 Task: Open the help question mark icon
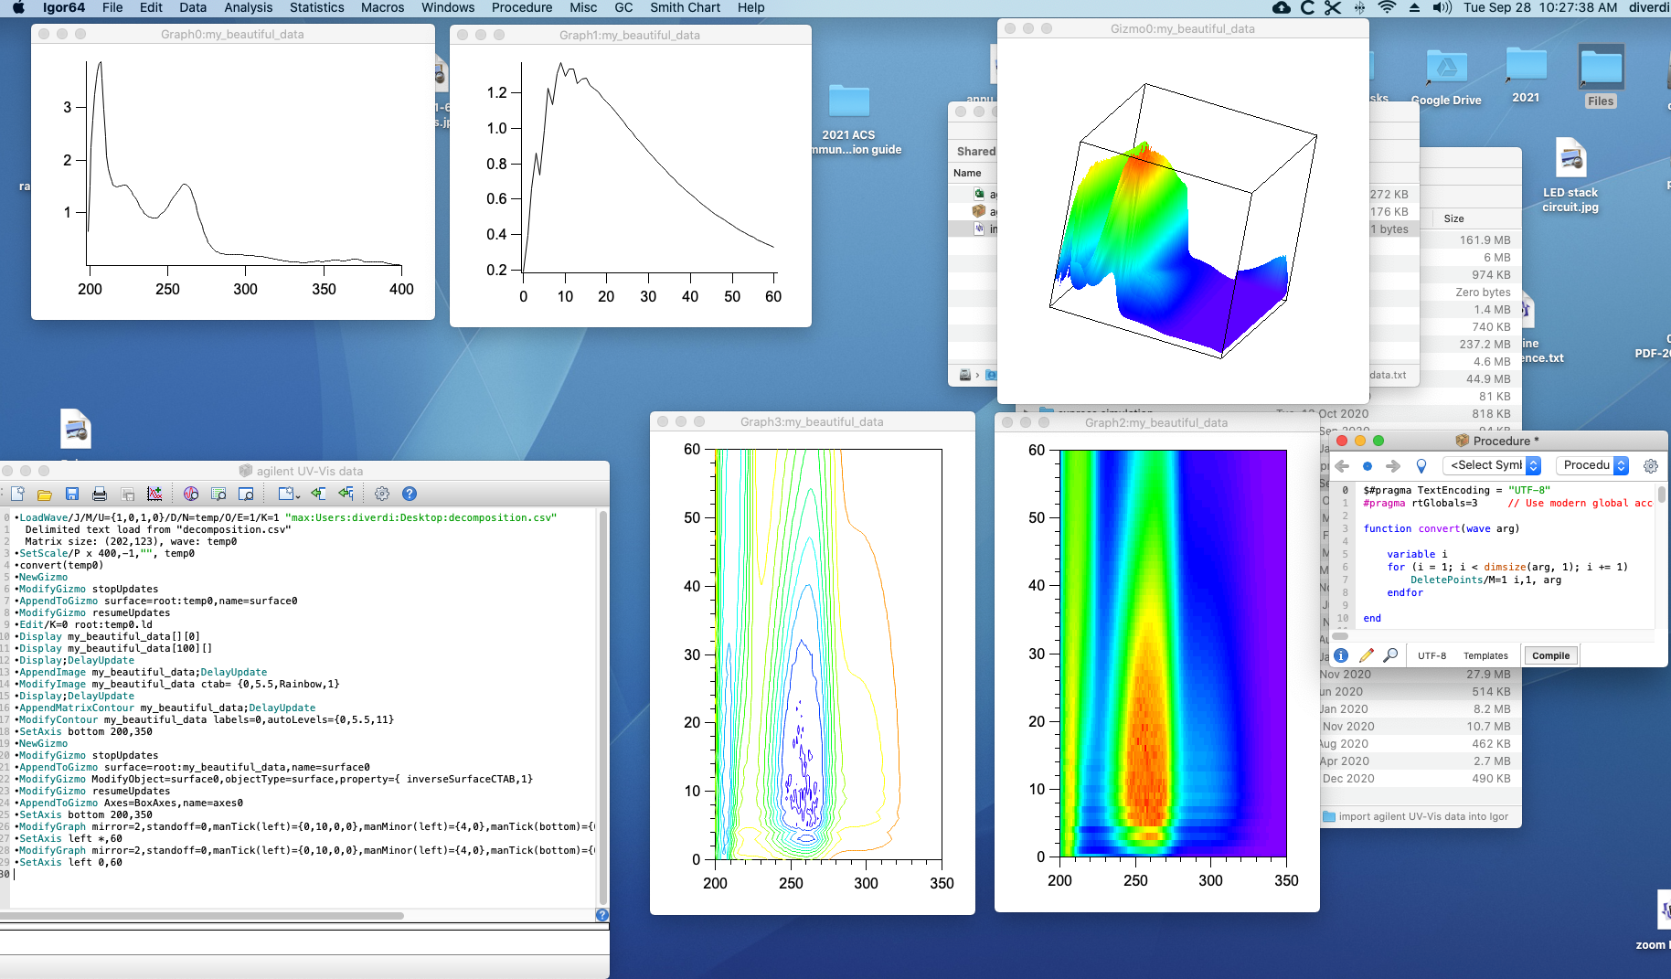(x=410, y=494)
